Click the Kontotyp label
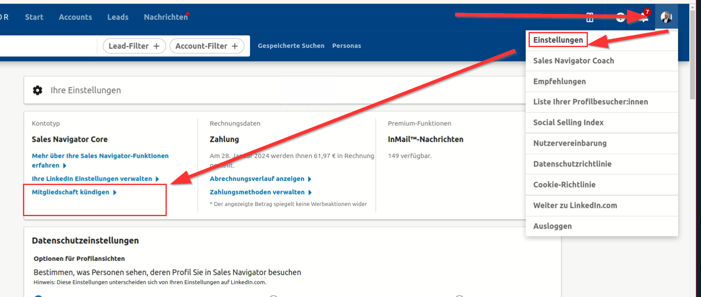 [46, 124]
